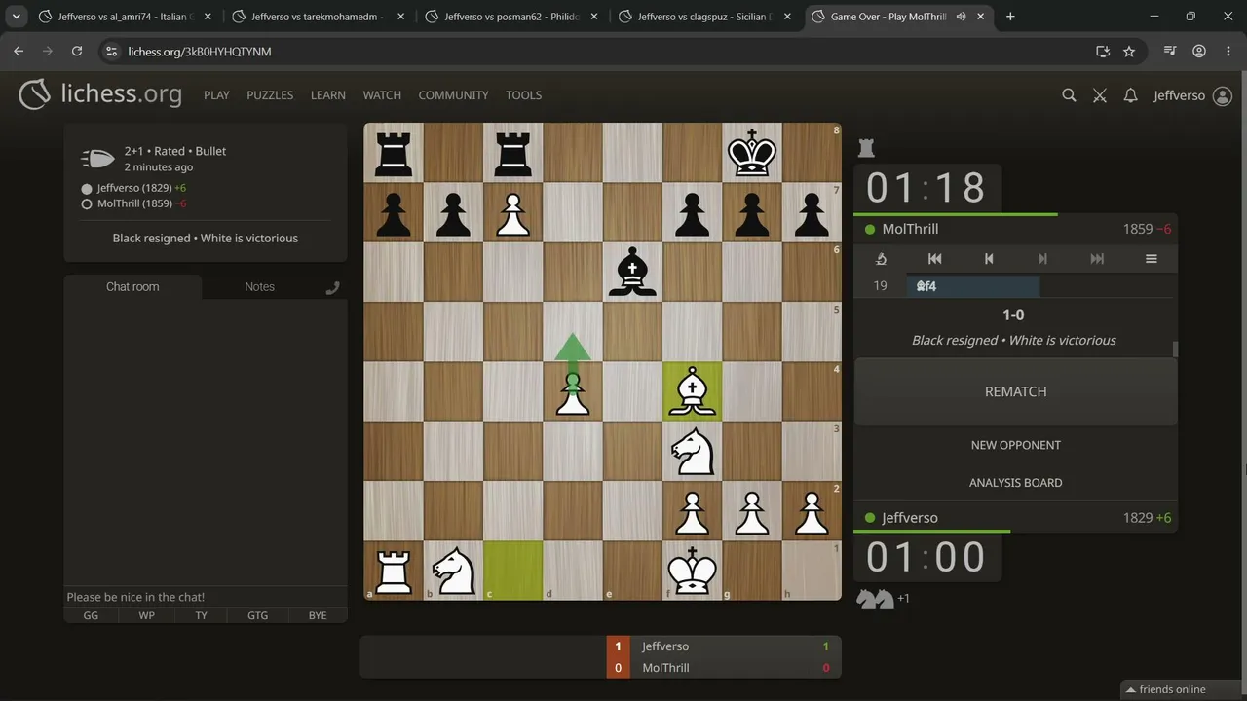Switch to Jeffverso vs posman62 browser tab
1247x701 pixels.
pyautogui.click(x=510, y=17)
